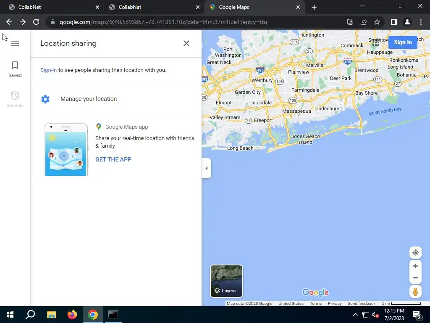
Task: Click the taskbar clock showing 12:15 PM
Action: point(394,315)
